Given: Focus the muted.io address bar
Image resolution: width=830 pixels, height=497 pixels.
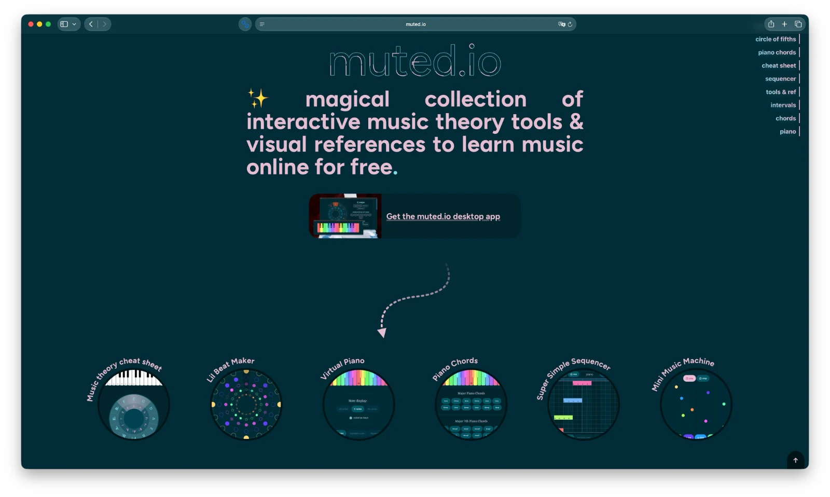Looking at the screenshot, I should coord(416,24).
